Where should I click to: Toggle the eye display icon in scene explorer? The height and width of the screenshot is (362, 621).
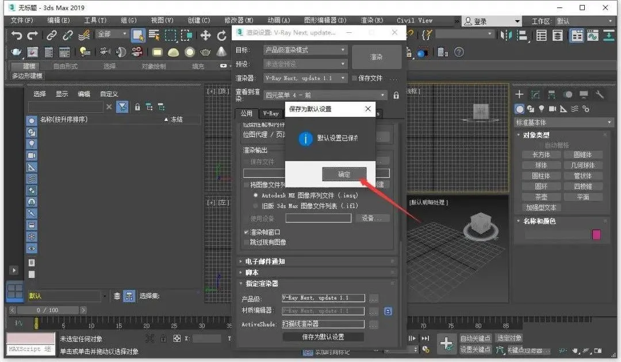(32, 249)
